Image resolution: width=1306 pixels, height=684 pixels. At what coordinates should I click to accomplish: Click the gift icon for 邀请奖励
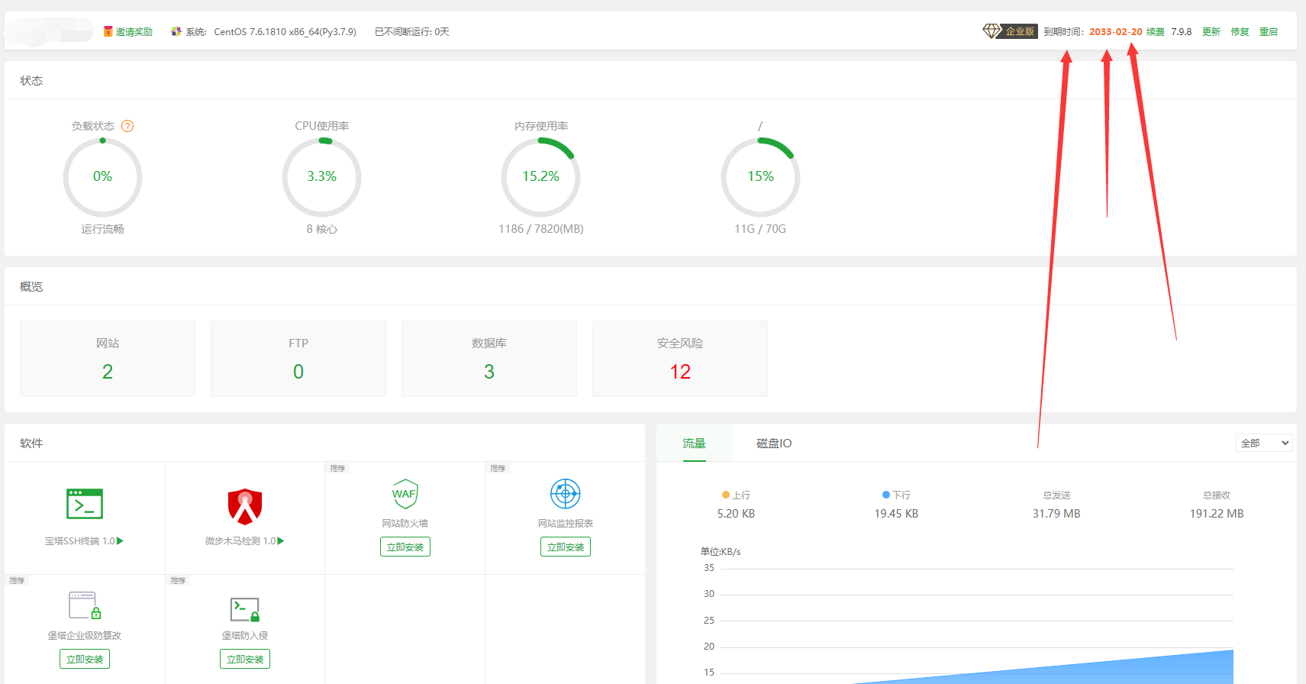[108, 31]
